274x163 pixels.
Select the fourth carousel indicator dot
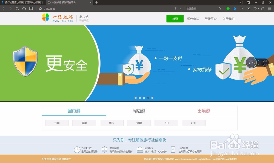coord(148,98)
